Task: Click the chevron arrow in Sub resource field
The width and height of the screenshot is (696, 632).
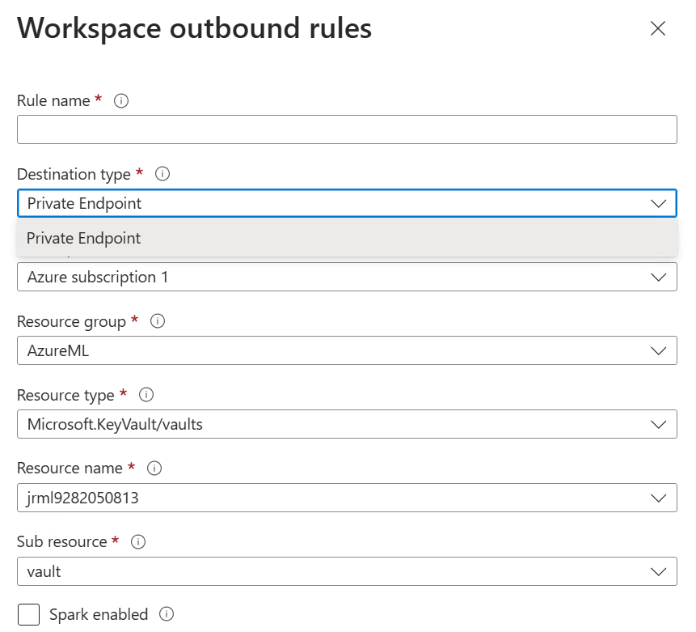Action: click(x=658, y=571)
